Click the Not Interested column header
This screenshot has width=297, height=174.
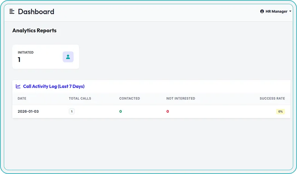coord(180,98)
